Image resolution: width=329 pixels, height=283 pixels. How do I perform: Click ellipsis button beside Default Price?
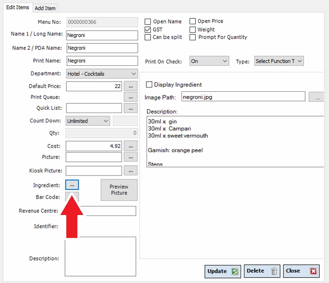130,86
